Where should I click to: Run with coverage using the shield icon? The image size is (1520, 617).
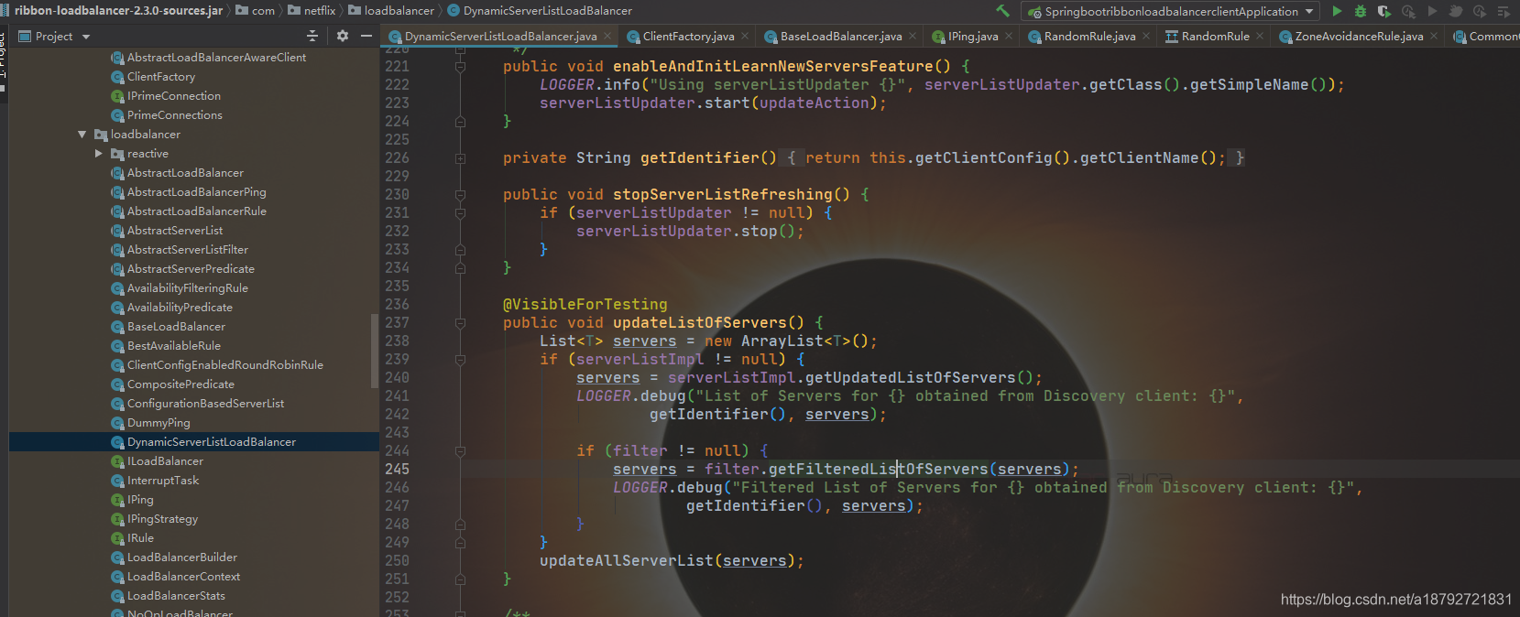coord(1384,11)
